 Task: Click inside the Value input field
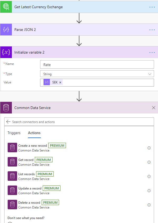click(x=97, y=83)
